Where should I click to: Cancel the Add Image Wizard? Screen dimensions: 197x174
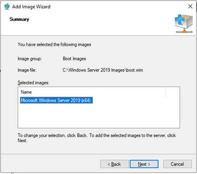click(177, 164)
